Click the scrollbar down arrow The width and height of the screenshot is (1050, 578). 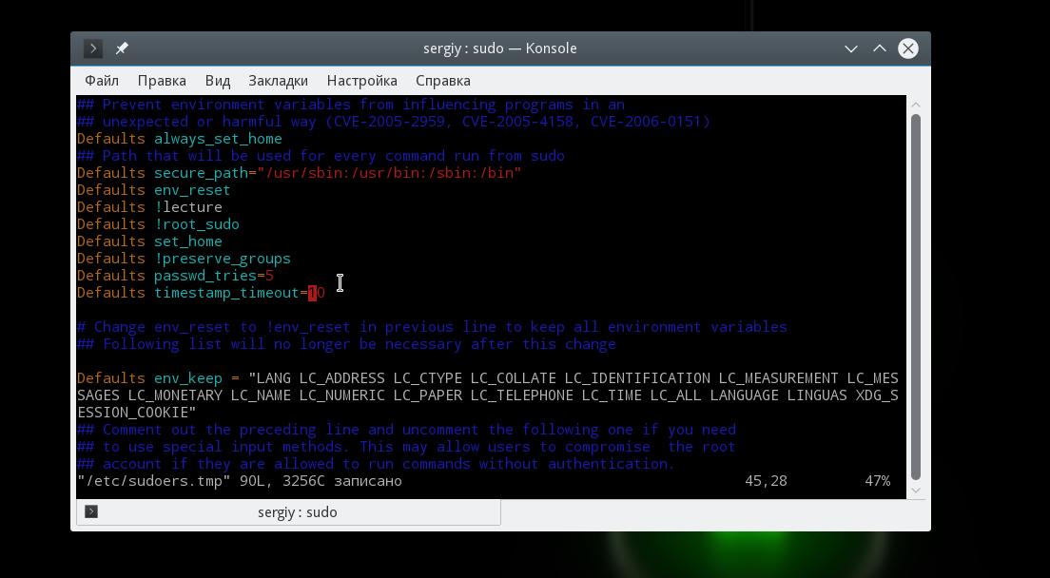pyautogui.click(x=915, y=491)
